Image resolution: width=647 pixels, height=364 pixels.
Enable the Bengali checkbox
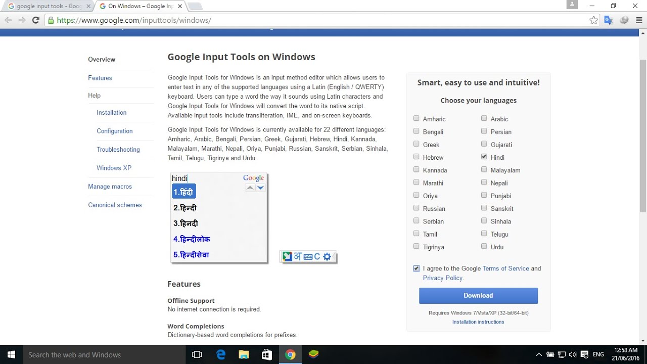(417, 131)
